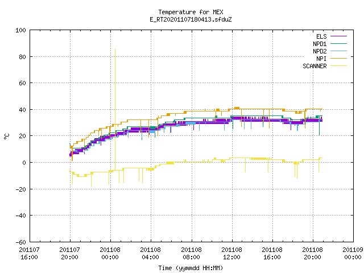This screenshot has width=364, height=273.
Task: Click the green NPD1 legend line sample
Action: (x=339, y=44)
